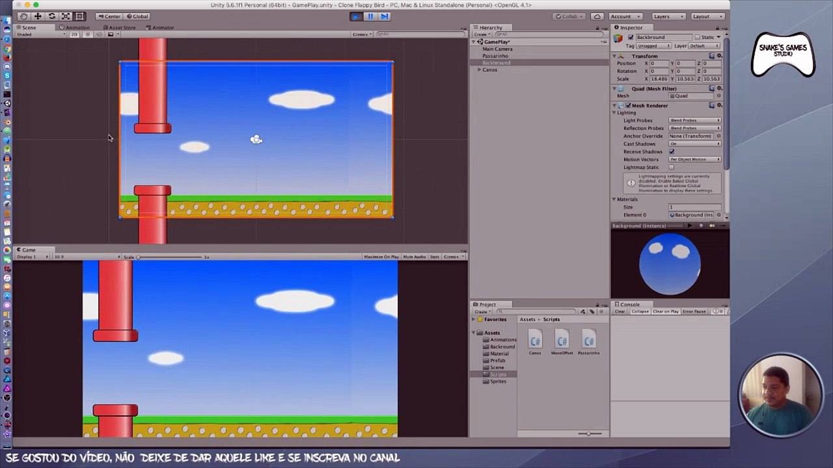
Task: Click the Scale X value field
Action: (660, 79)
